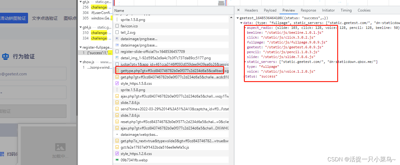The image size is (400, 165).
Task: Click the 09b7341fb.webp image icon
Action: 117,160
